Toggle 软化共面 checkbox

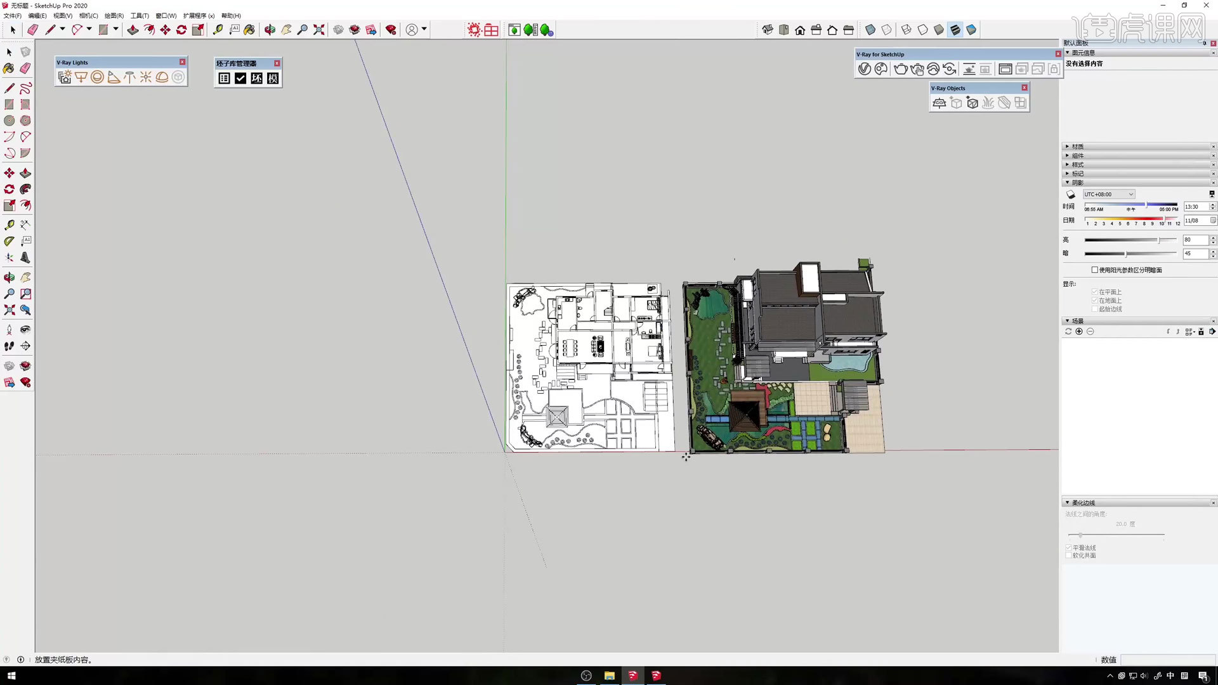click(x=1068, y=556)
